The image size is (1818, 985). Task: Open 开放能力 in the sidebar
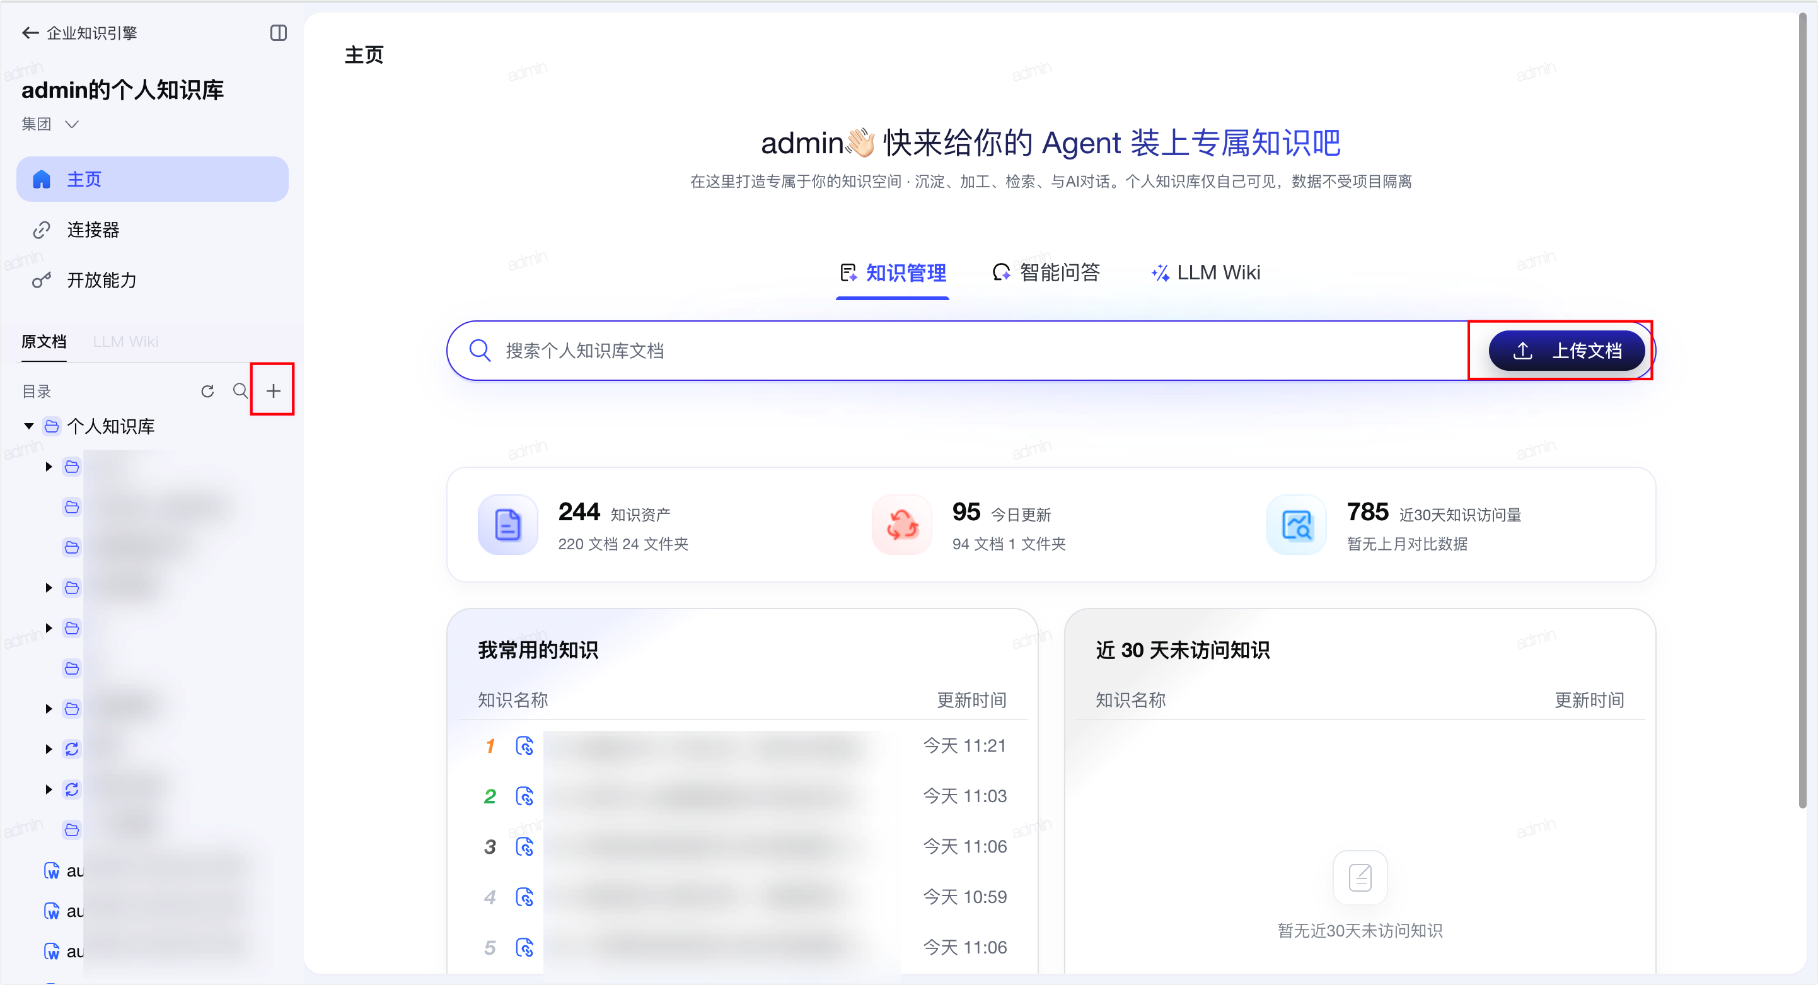pos(153,281)
